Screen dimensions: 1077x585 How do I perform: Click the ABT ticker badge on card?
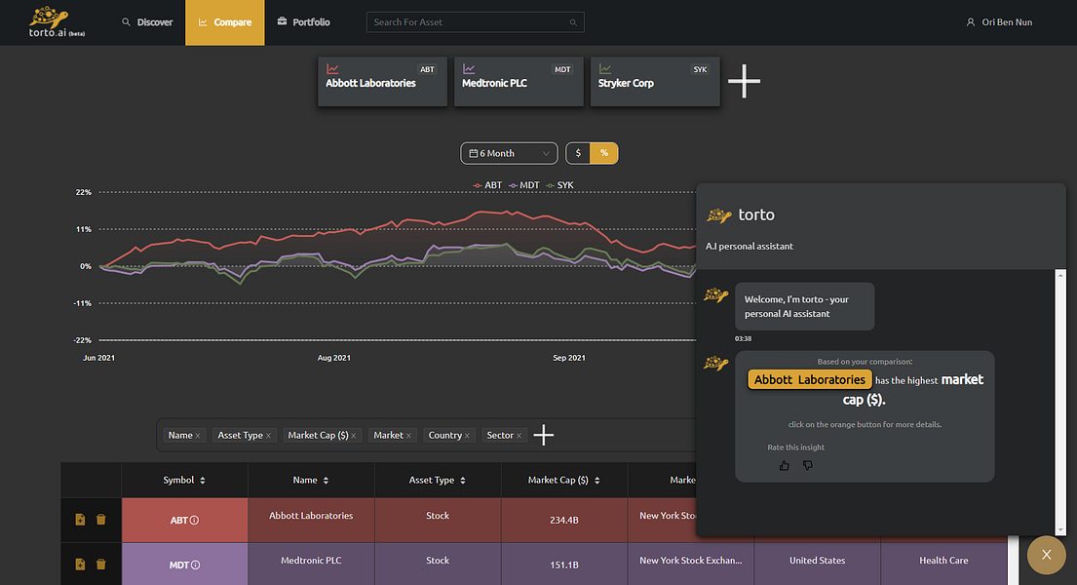(x=427, y=69)
